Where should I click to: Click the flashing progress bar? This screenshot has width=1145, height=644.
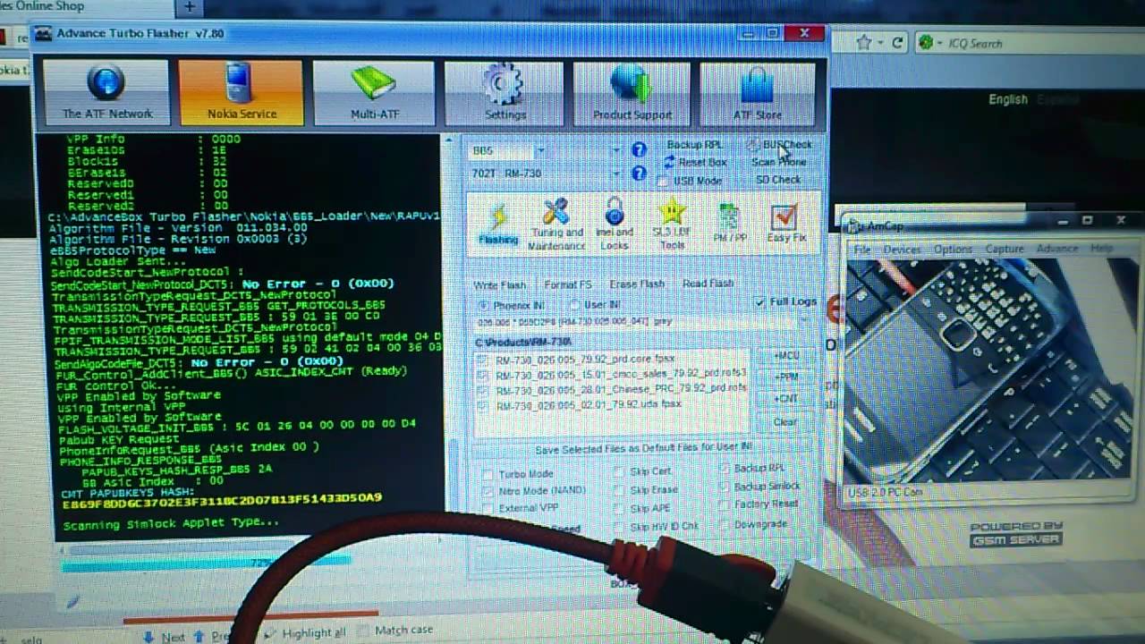pos(206,563)
